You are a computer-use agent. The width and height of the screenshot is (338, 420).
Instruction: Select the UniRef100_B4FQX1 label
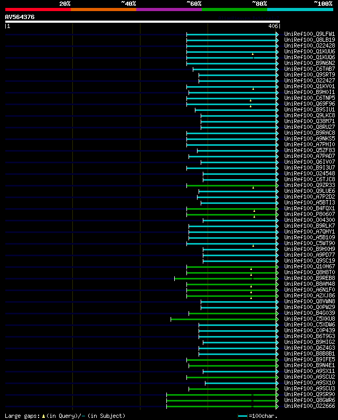pos(309,208)
